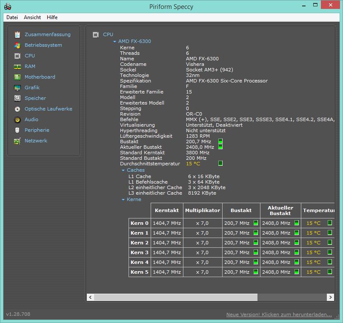The image size is (343, 323).
Task: Click green graph icon beside Aktueller Bustakt 2408,0 MHz
Action: click(220, 147)
